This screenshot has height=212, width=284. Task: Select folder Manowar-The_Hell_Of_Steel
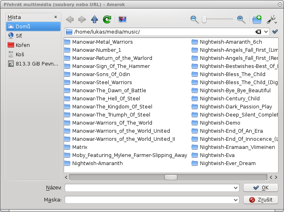coord(102,98)
